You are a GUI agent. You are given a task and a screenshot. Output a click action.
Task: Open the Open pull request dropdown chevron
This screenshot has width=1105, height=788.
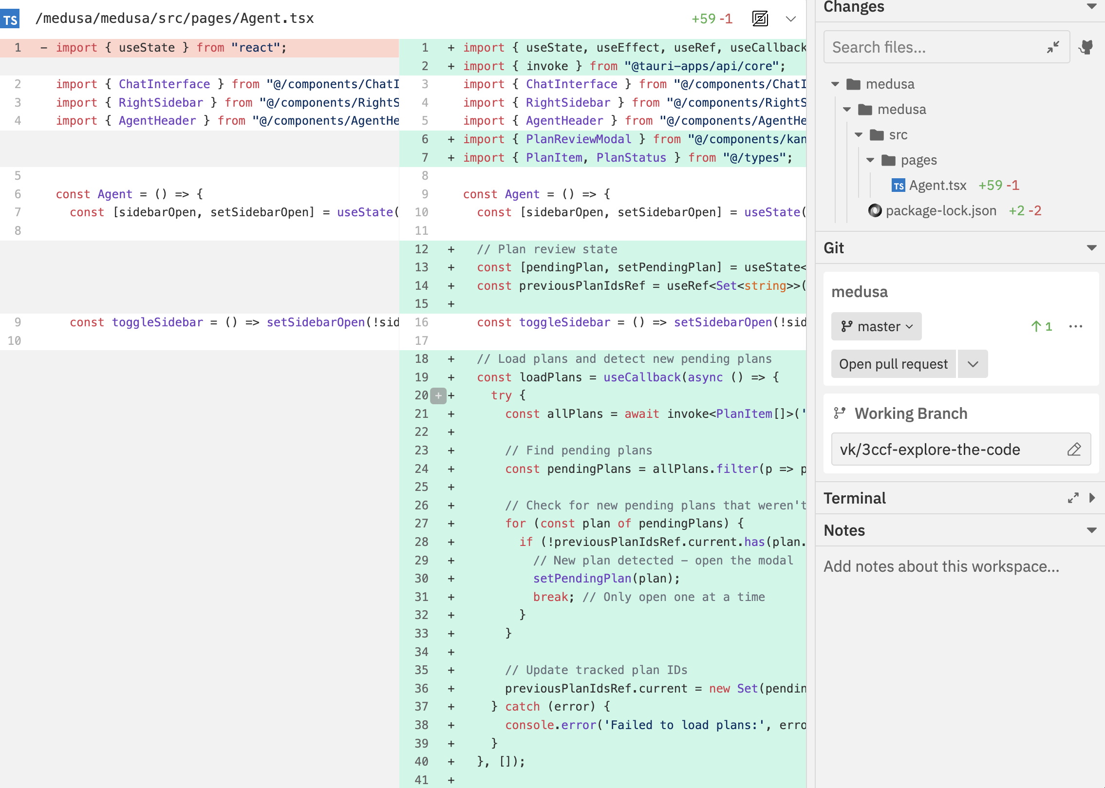click(x=973, y=364)
